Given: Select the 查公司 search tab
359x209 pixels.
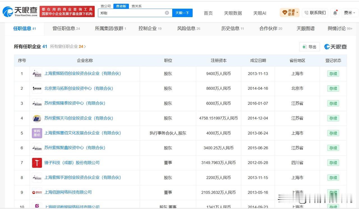Looking at the screenshot, I should (x=106, y=6).
